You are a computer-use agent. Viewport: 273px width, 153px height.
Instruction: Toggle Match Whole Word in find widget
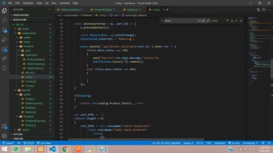pyautogui.click(x=203, y=21)
